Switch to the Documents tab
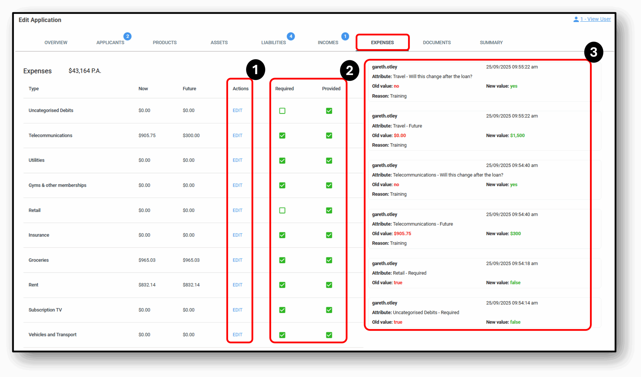This screenshot has width=641, height=377. 436,43
